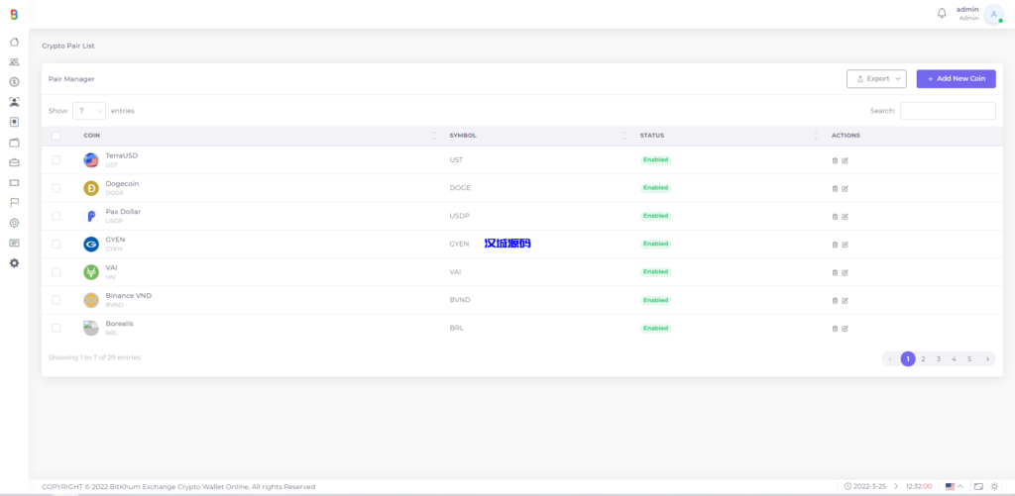
Task: Delete the TerraUSD coin row
Action: [835, 159]
